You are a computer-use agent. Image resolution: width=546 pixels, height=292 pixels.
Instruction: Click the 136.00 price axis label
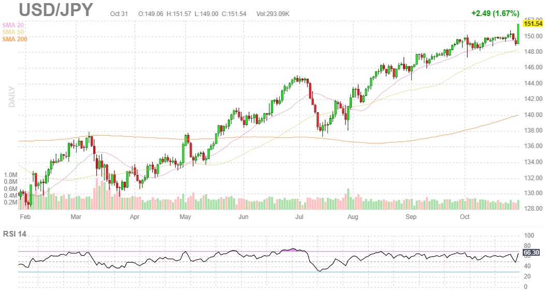click(x=533, y=146)
